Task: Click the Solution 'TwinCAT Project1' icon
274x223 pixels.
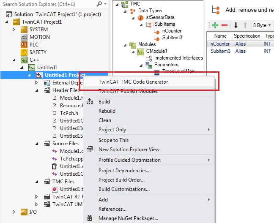Action: pyautogui.click(x=9, y=14)
